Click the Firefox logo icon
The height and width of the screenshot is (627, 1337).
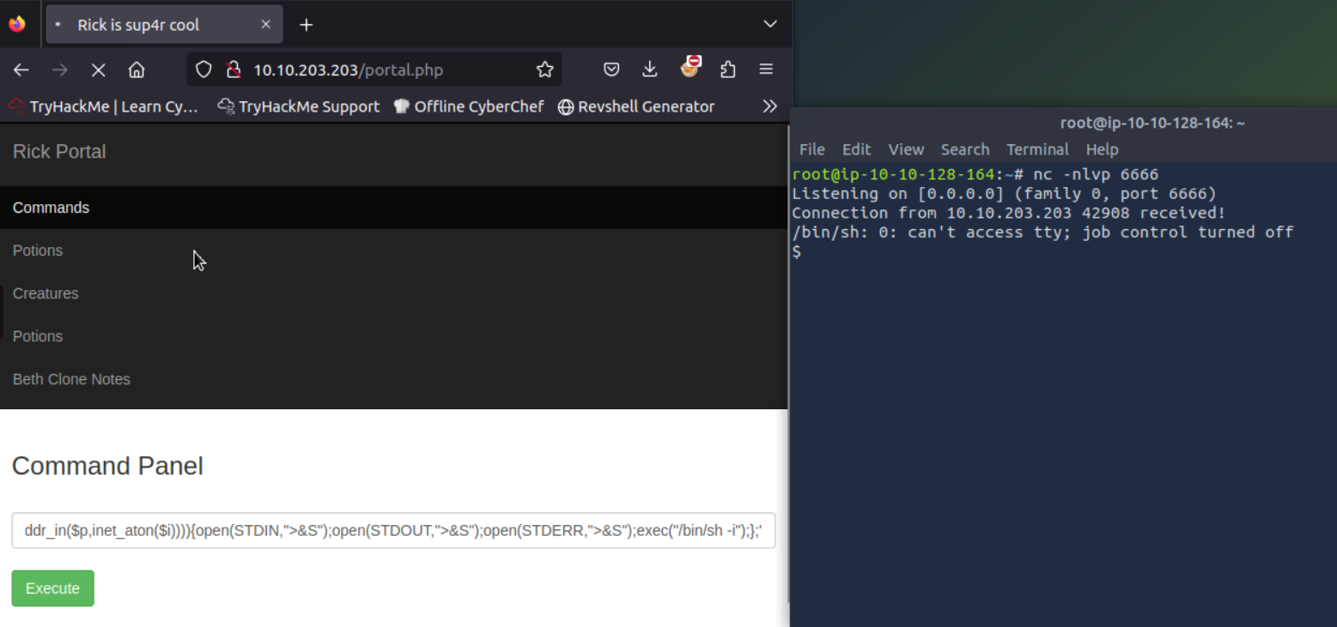point(17,24)
